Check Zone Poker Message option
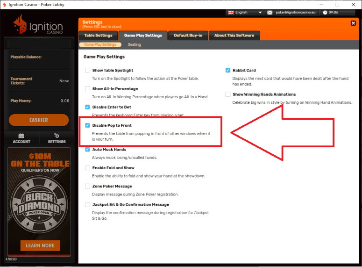Image resolution: width=362 pixels, height=267 pixels. click(87, 186)
